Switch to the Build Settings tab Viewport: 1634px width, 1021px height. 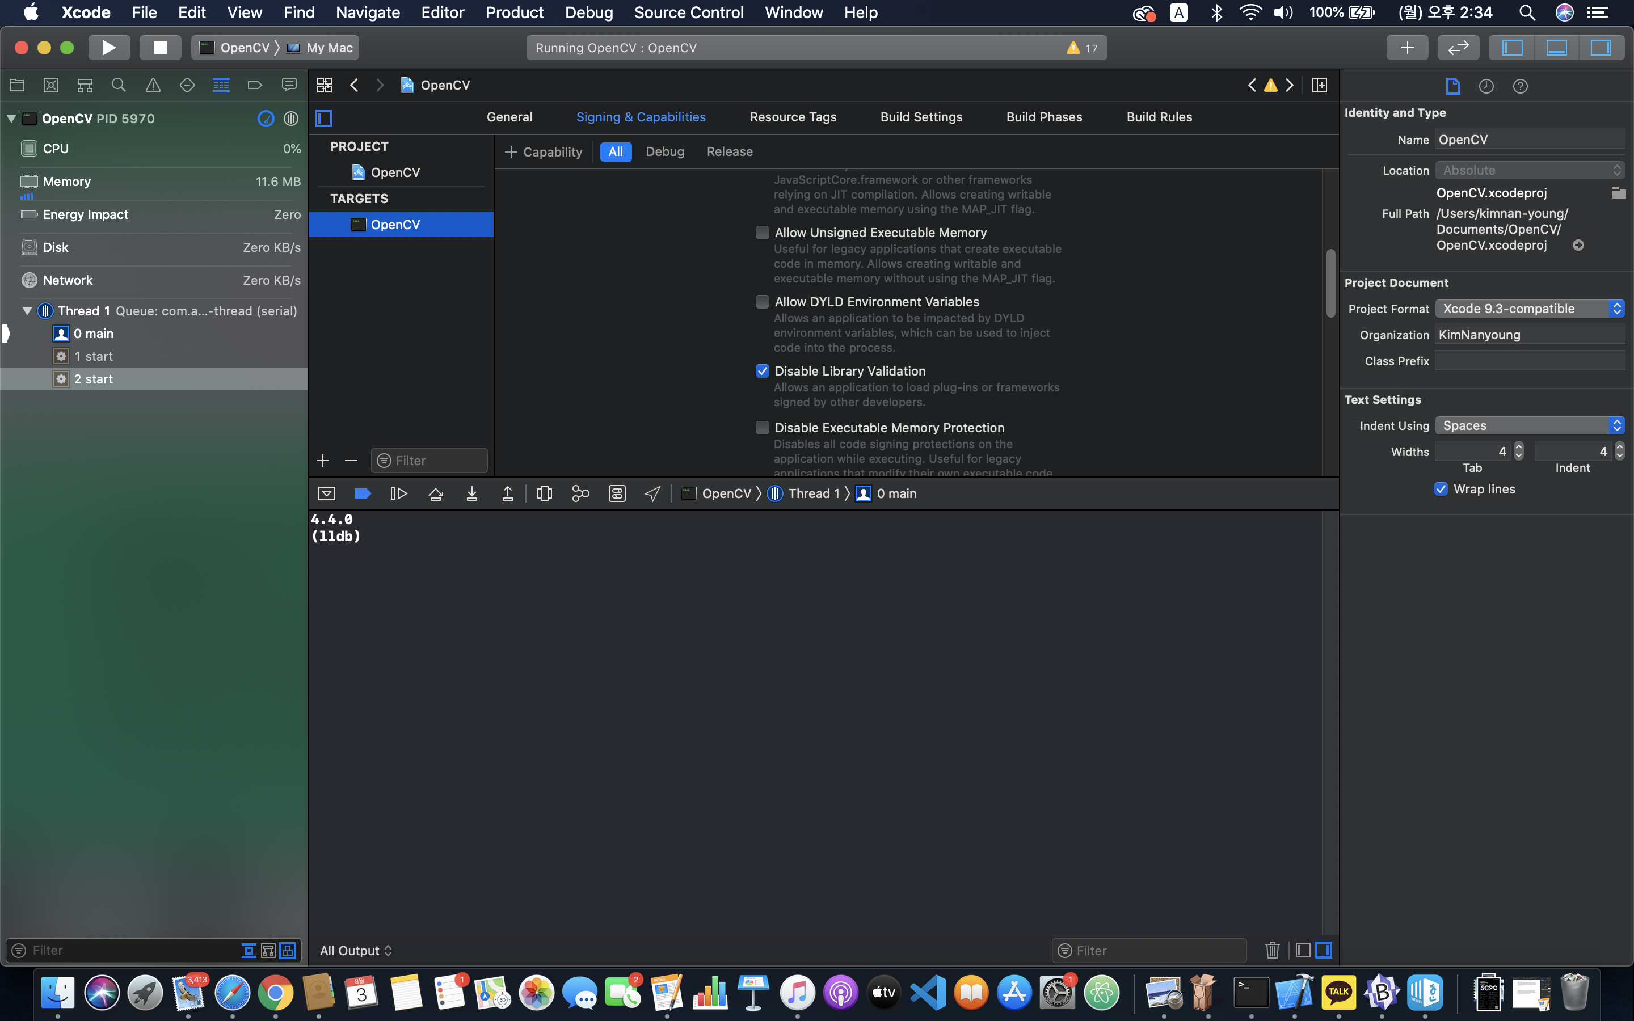[x=921, y=117]
